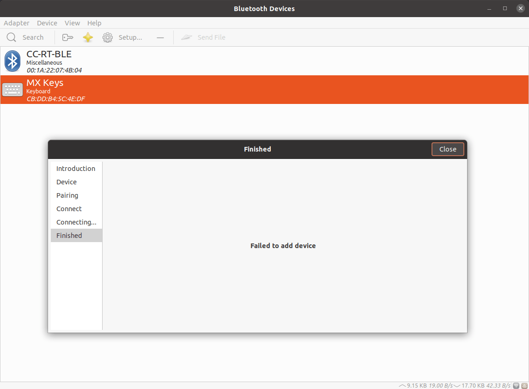Open the Help menu
This screenshot has height=389, width=529.
tap(94, 23)
